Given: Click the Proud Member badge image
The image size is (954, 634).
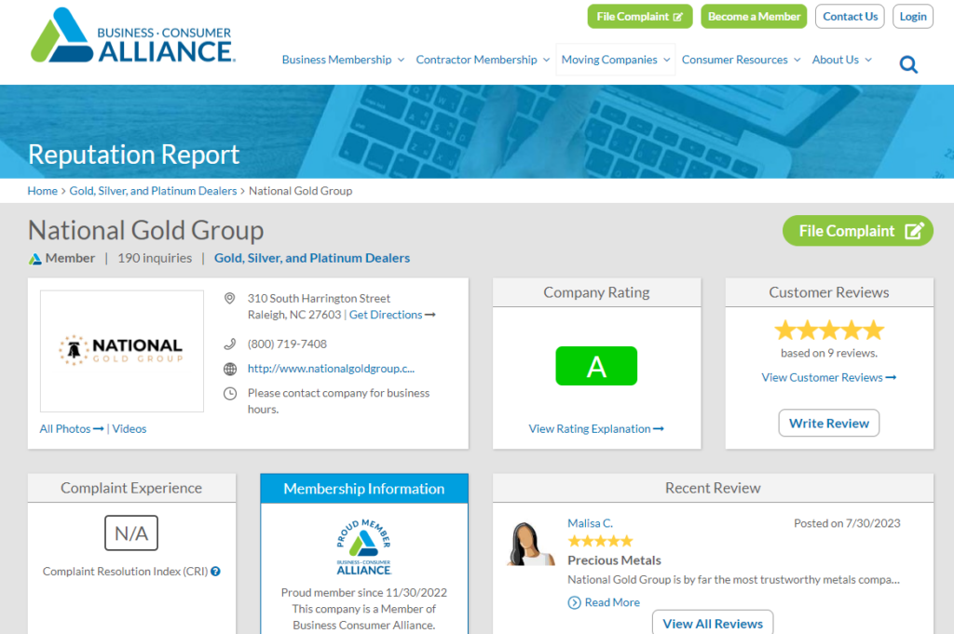Looking at the screenshot, I should click(x=364, y=547).
